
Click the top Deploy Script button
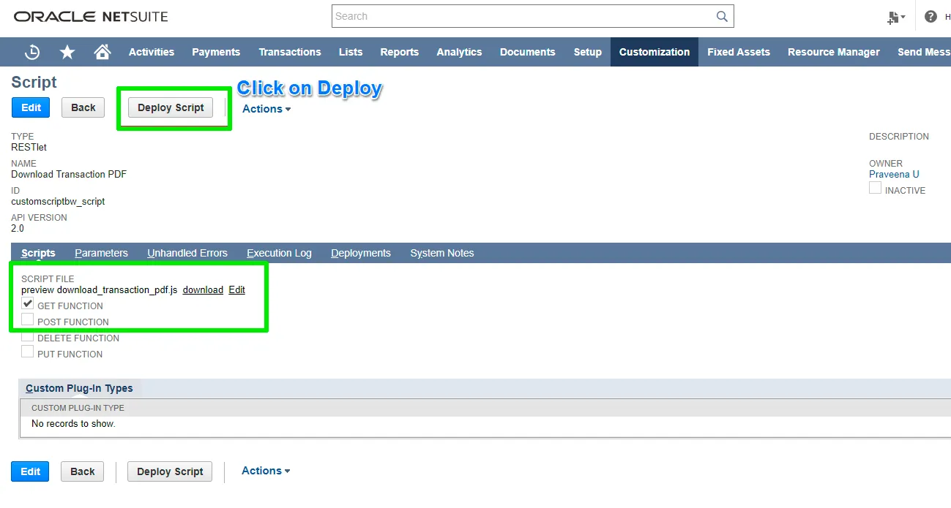coord(171,107)
